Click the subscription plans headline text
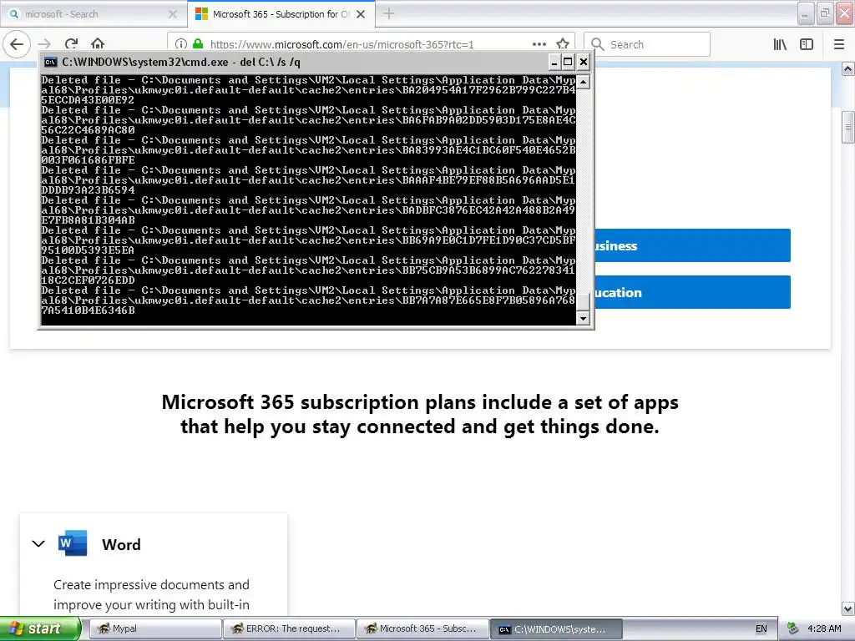This screenshot has height=641, width=855. (420, 414)
